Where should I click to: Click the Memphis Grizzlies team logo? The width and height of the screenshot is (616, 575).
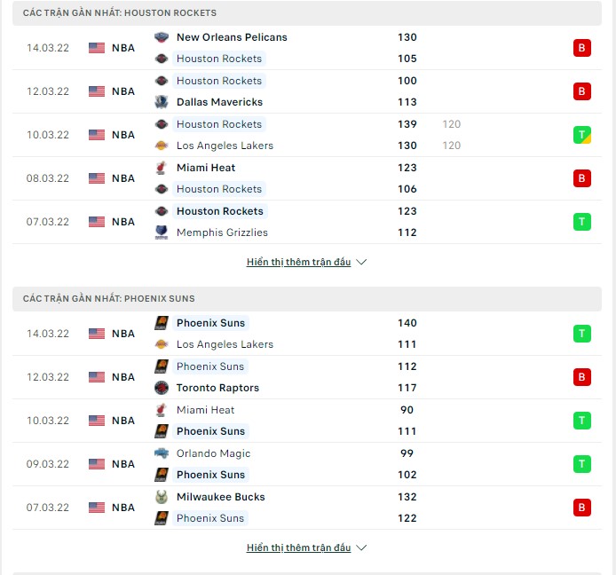(x=162, y=232)
